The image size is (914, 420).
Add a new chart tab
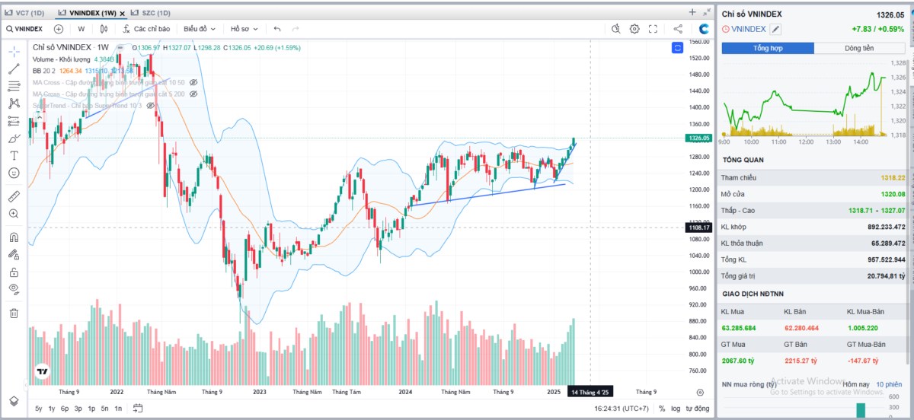[692, 12]
